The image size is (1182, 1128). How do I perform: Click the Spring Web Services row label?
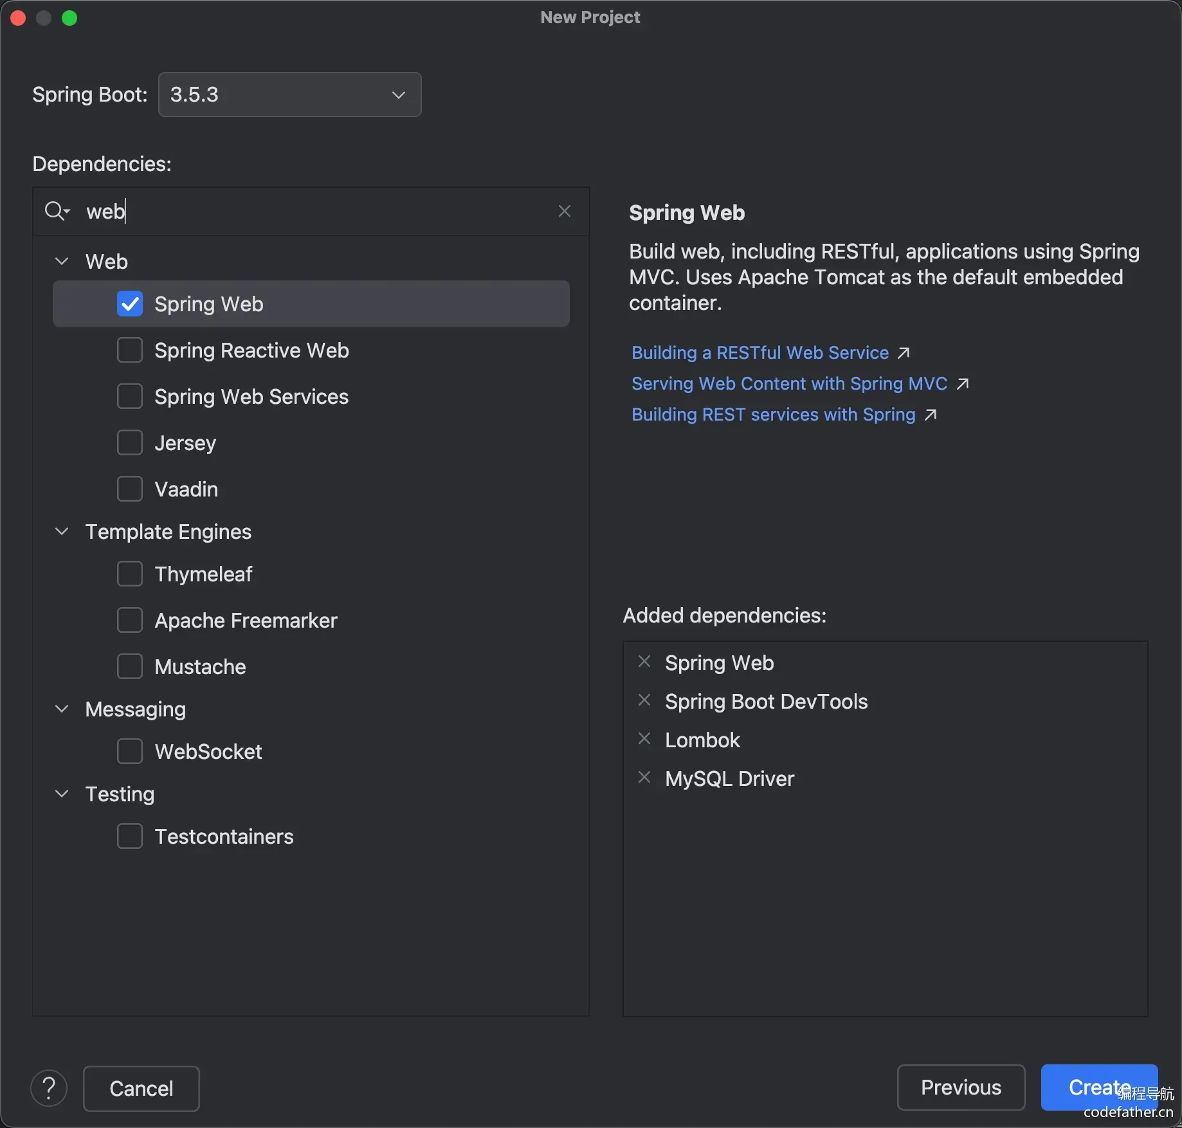[x=251, y=397]
